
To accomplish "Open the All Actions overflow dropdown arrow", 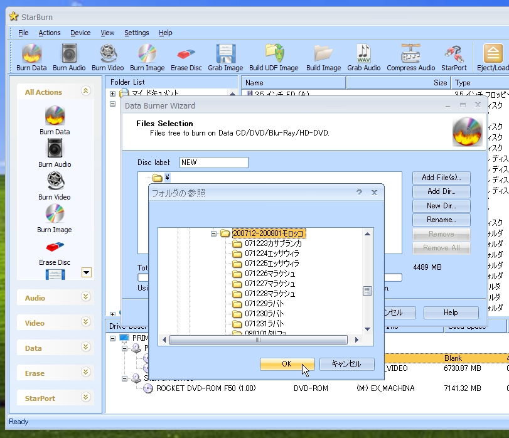I will click(x=87, y=272).
